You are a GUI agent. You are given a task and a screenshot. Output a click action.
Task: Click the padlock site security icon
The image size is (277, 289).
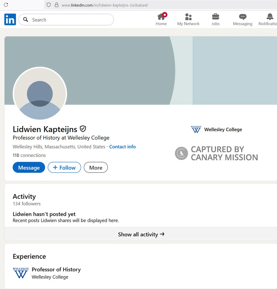(57, 5)
